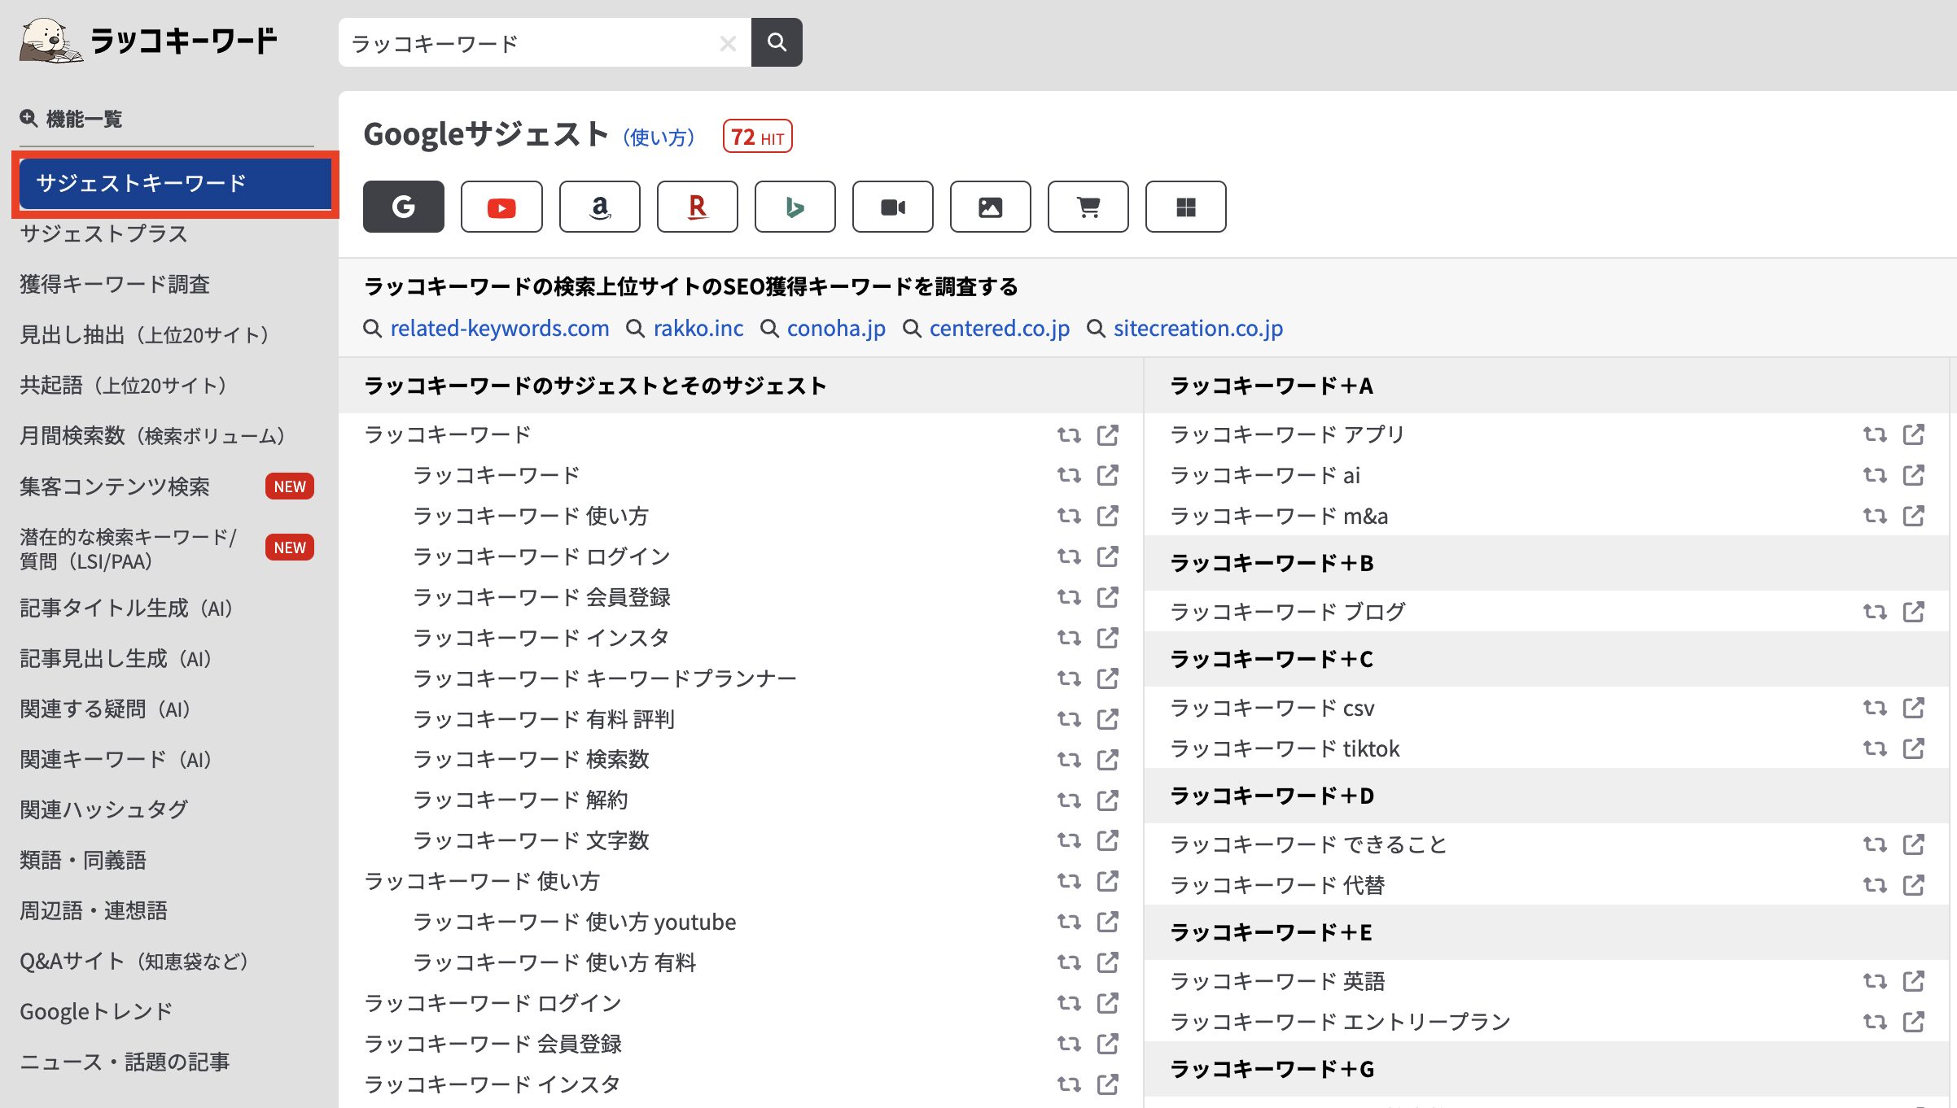Re-search icon for ラッコキーワード 使い方 youtube
This screenshot has height=1108, width=1957.
click(1069, 922)
